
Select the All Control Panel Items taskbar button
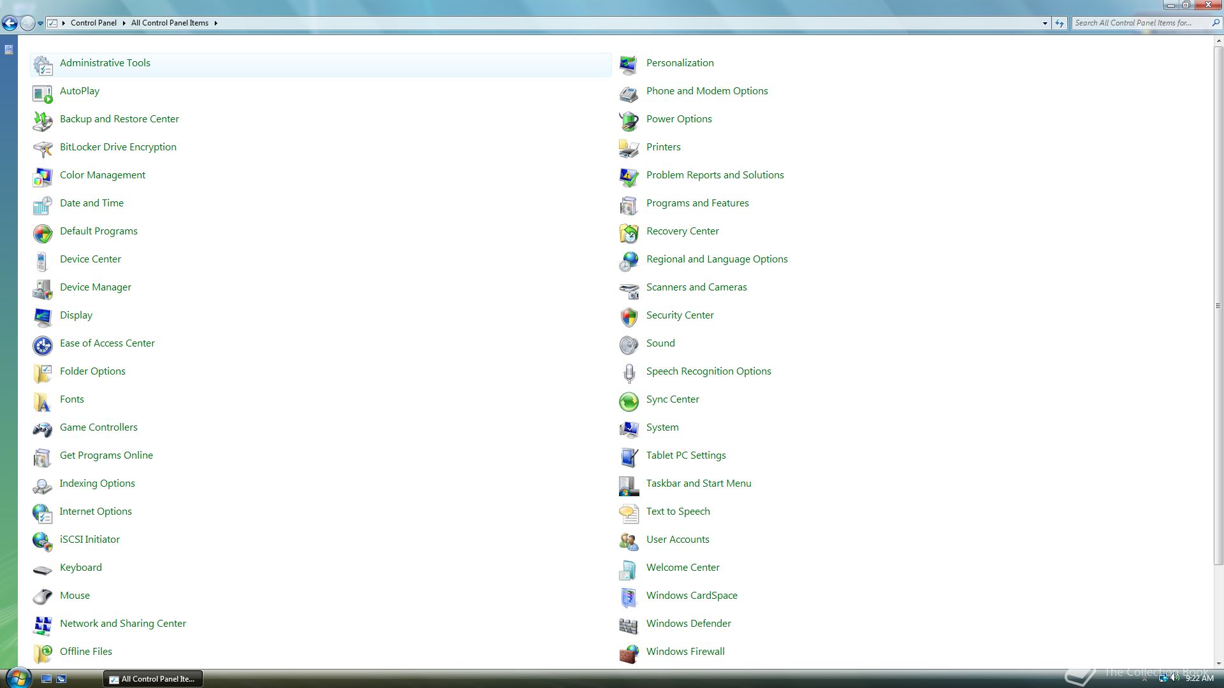tap(153, 679)
